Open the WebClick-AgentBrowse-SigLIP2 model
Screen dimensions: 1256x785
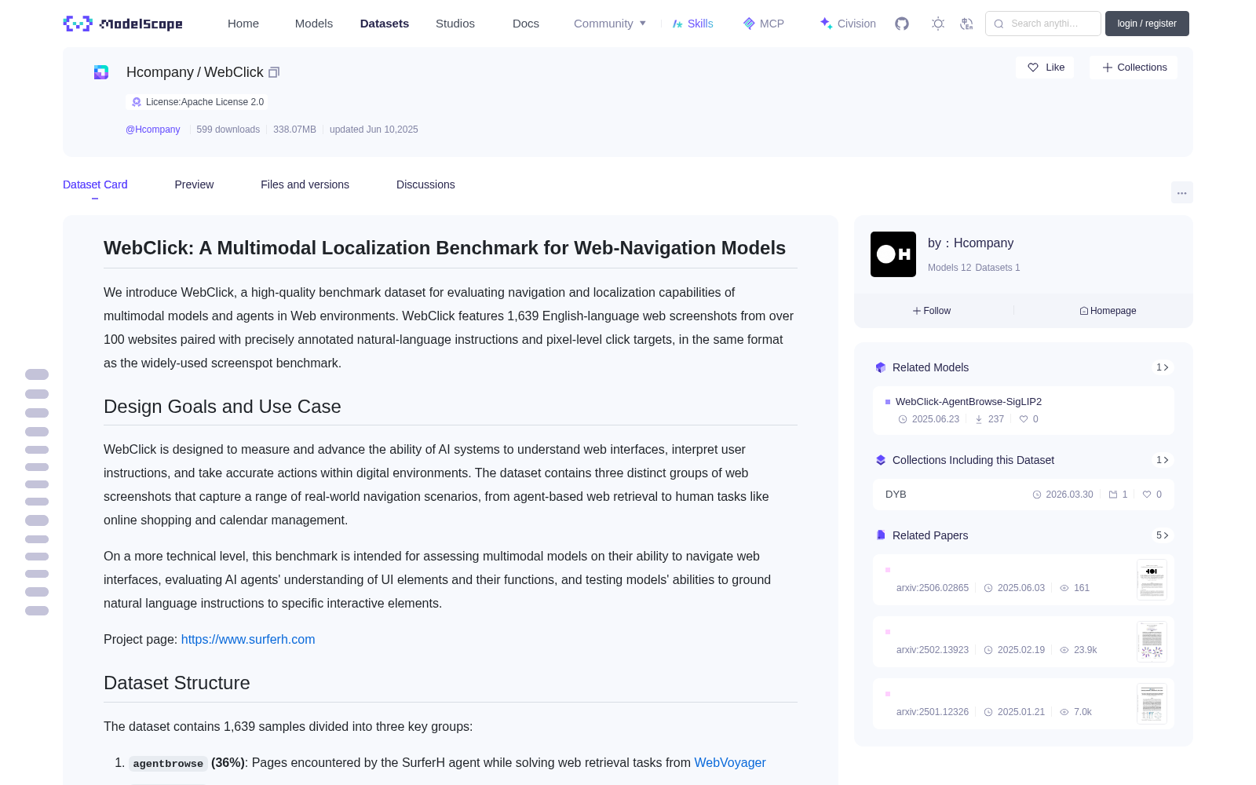click(1024, 411)
